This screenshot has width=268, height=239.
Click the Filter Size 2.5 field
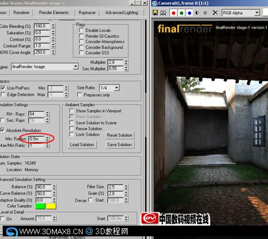(x=115, y=187)
